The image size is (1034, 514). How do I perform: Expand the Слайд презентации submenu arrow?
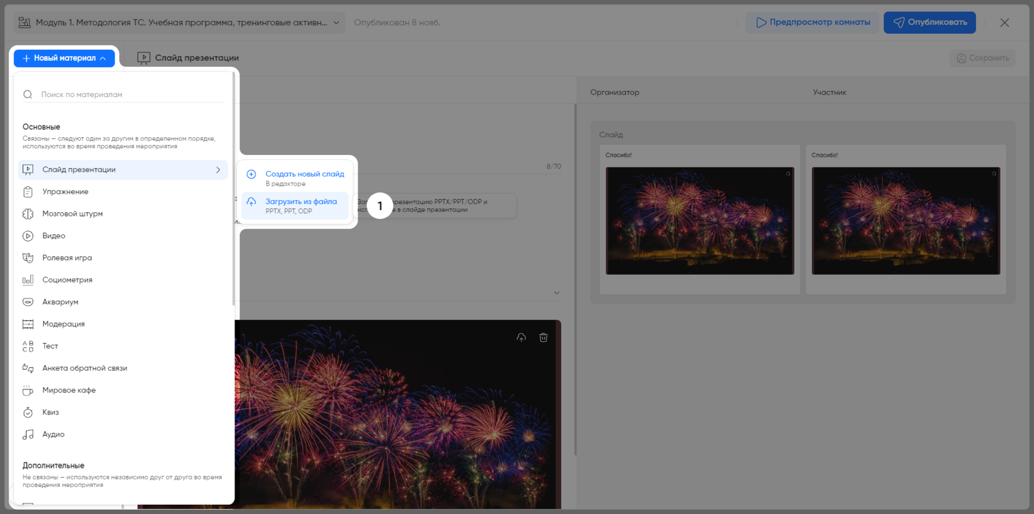click(218, 170)
